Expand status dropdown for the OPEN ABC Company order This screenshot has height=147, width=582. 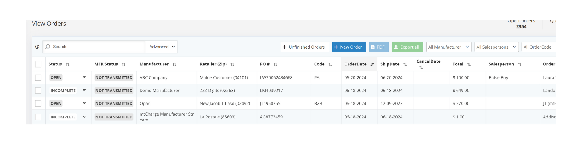pos(84,77)
